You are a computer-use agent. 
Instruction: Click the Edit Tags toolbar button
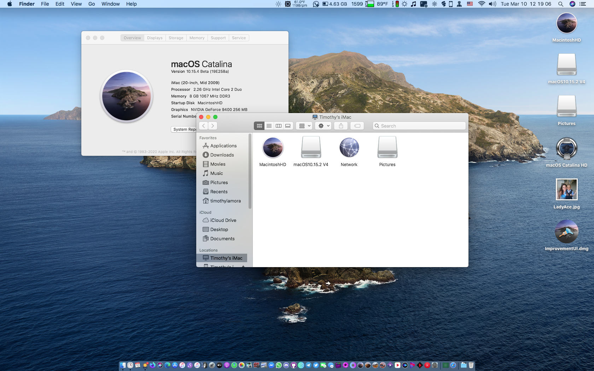click(x=357, y=126)
